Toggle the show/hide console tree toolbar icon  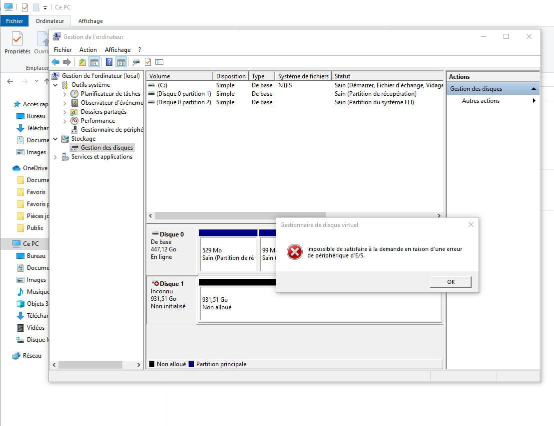[94, 62]
